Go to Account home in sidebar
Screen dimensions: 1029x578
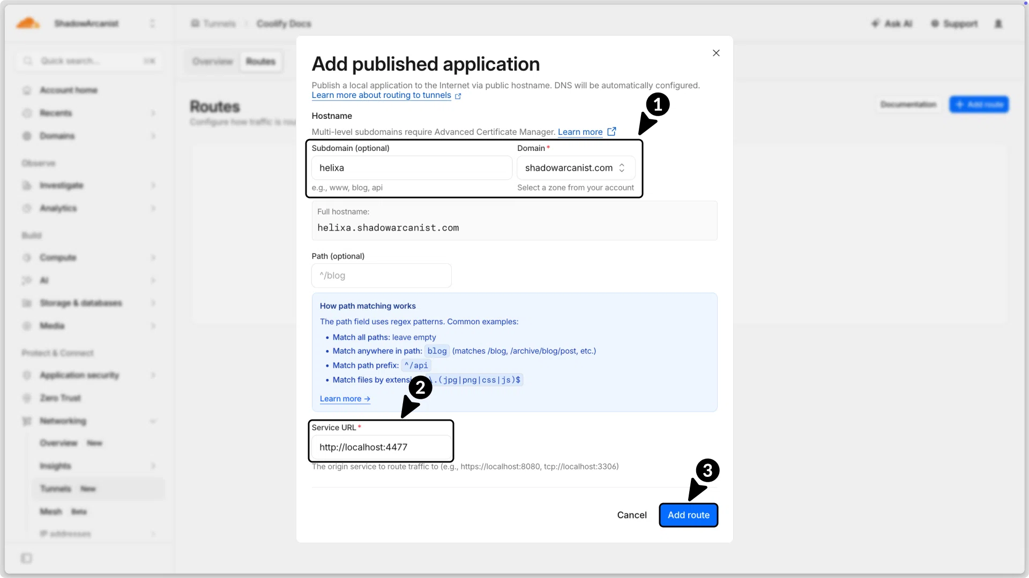click(69, 90)
